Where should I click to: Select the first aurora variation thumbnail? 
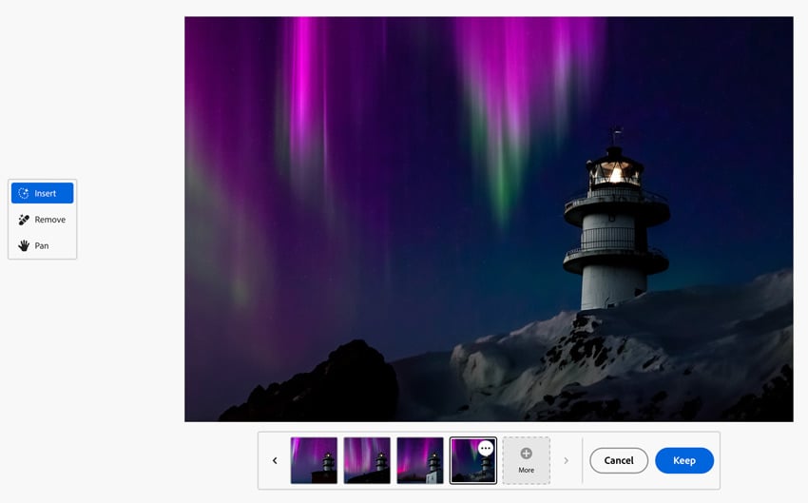point(314,460)
